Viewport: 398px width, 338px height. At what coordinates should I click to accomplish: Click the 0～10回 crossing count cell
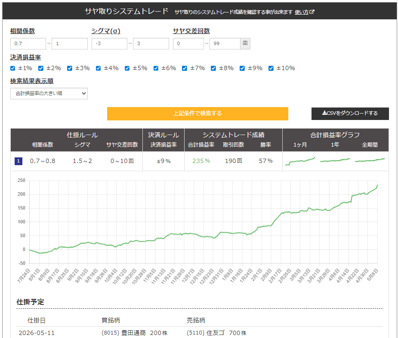coord(122,161)
